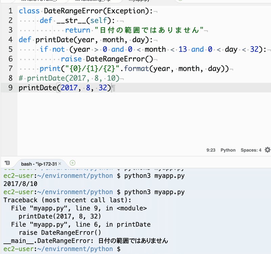Click line number 9 in the gutter

pos(10,88)
